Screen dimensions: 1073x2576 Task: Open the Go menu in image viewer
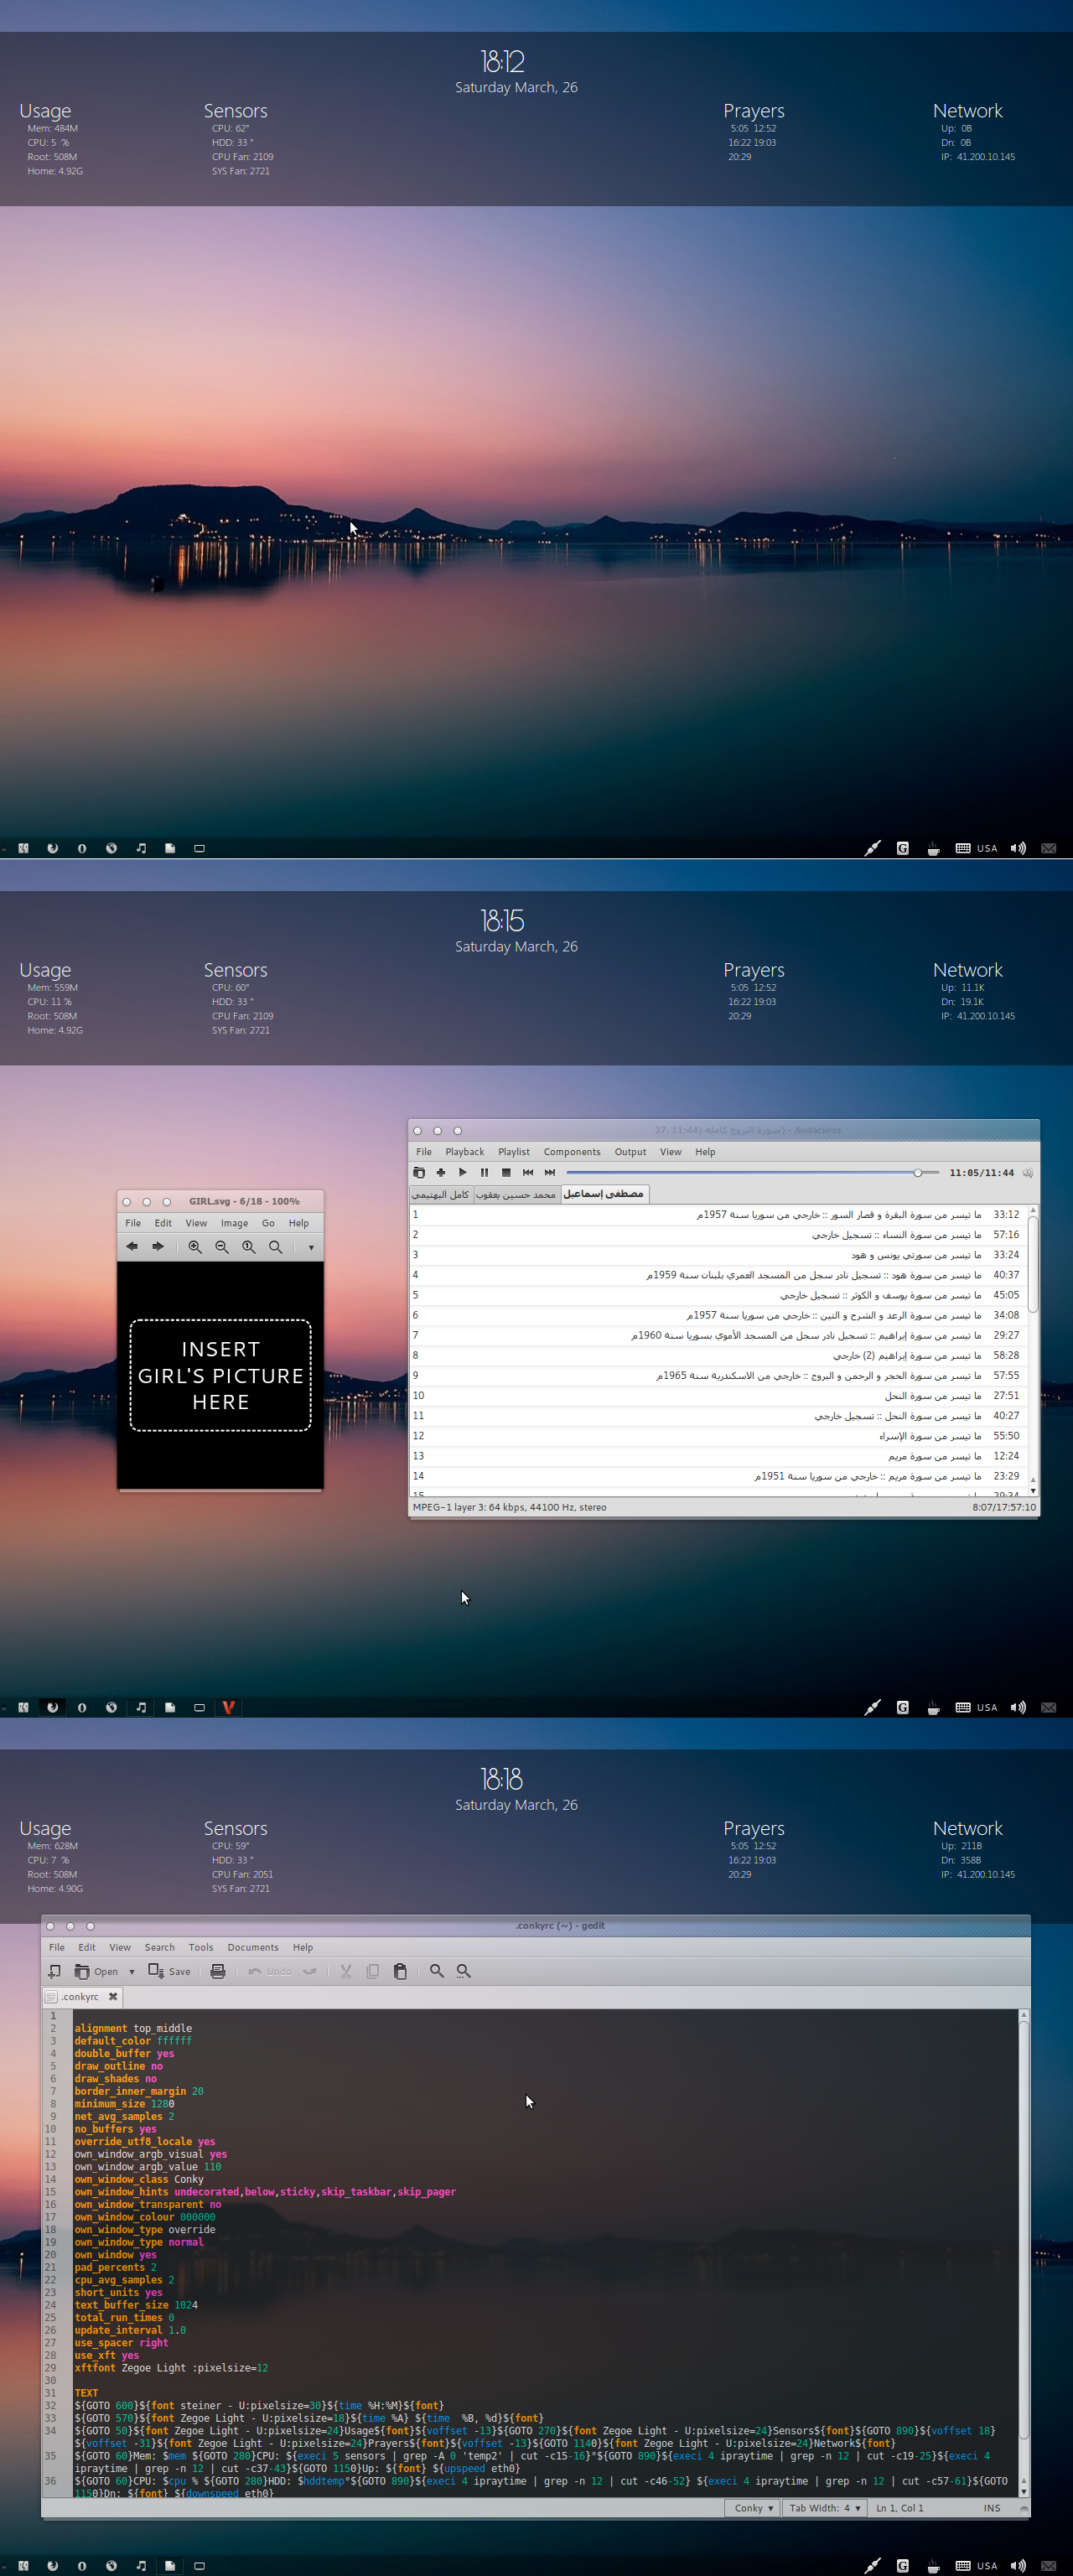[268, 1223]
